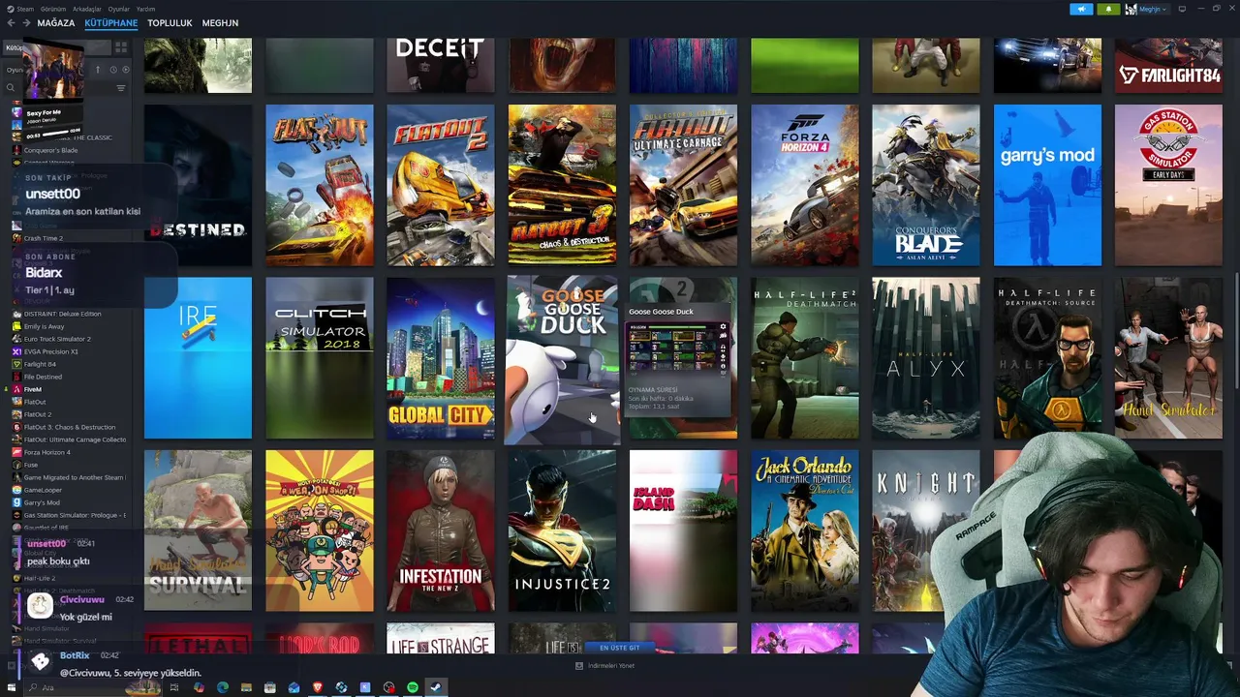This screenshot has height=697, width=1240.
Task: Open the Half-Life Alyx cover
Action: coord(925,358)
